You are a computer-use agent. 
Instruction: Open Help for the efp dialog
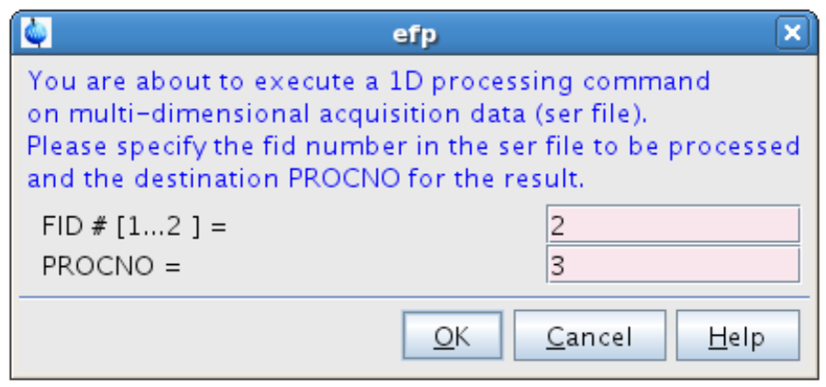[x=737, y=336]
